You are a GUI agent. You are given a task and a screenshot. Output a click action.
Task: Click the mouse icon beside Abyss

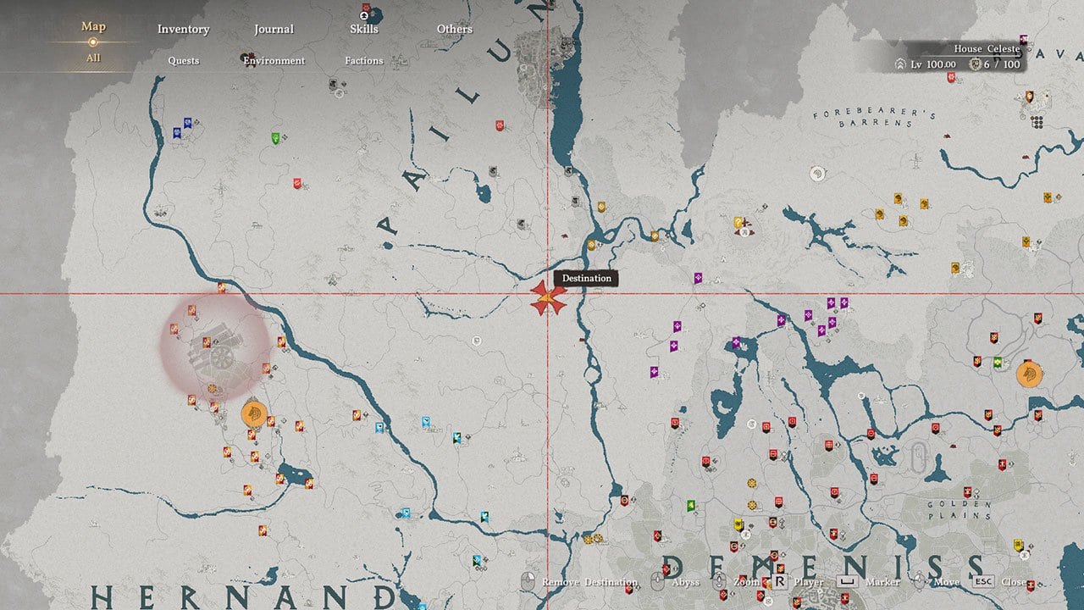coord(657,583)
